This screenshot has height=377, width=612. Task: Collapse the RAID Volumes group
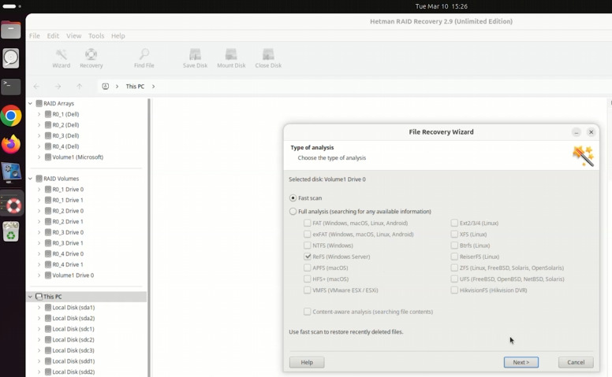click(31, 179)
